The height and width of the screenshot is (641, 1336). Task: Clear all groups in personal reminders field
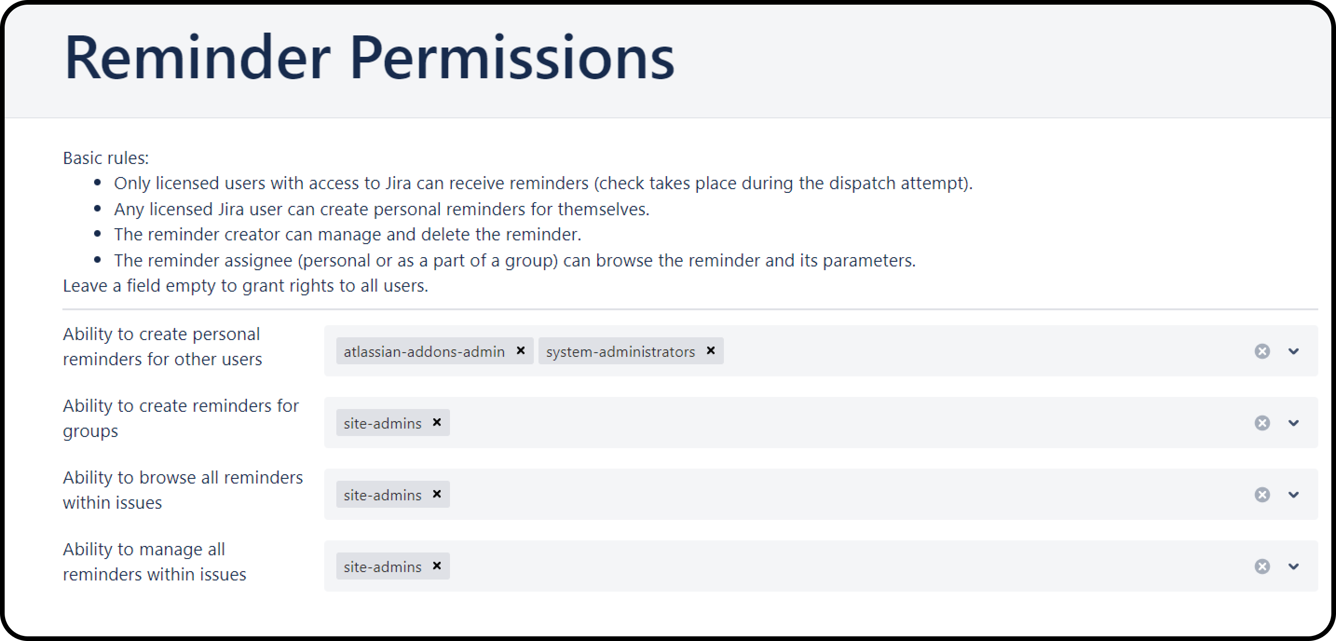coord(1262,351)
